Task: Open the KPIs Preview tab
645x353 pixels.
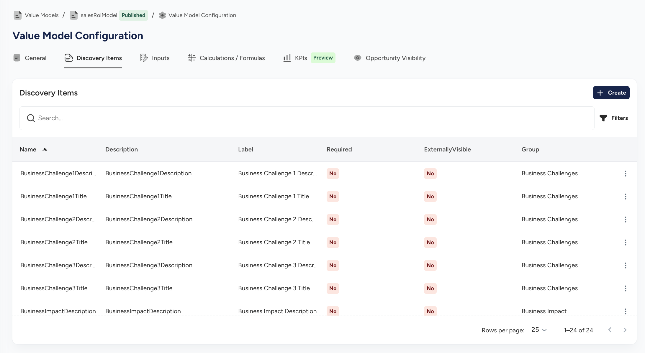Action: [309, 58]
